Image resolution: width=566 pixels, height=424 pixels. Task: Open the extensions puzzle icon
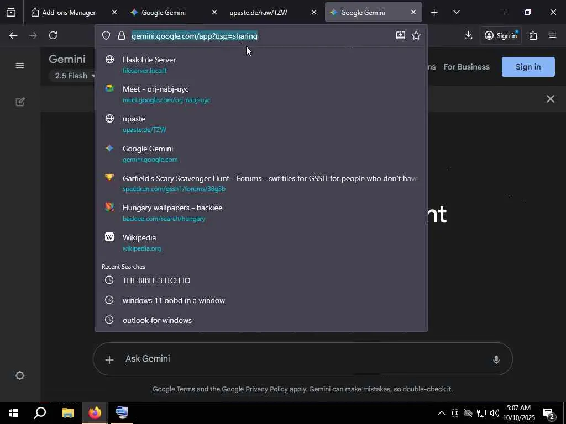coord(533,35)
